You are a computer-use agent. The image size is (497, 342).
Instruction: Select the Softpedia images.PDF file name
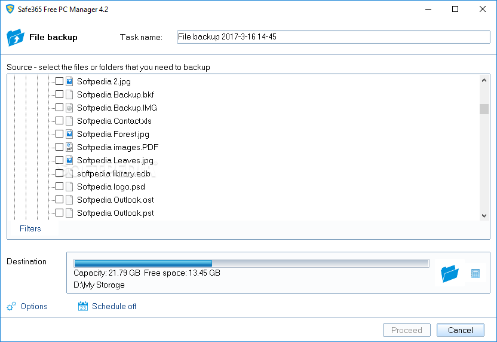118,147
